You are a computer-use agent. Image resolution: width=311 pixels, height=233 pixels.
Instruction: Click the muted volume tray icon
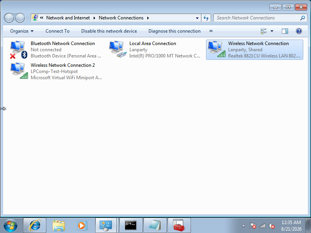pos(271,226)
